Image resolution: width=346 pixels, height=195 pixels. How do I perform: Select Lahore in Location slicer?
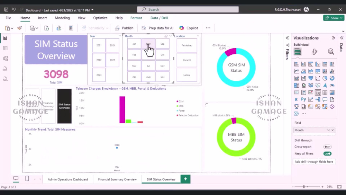click(187, 75)
